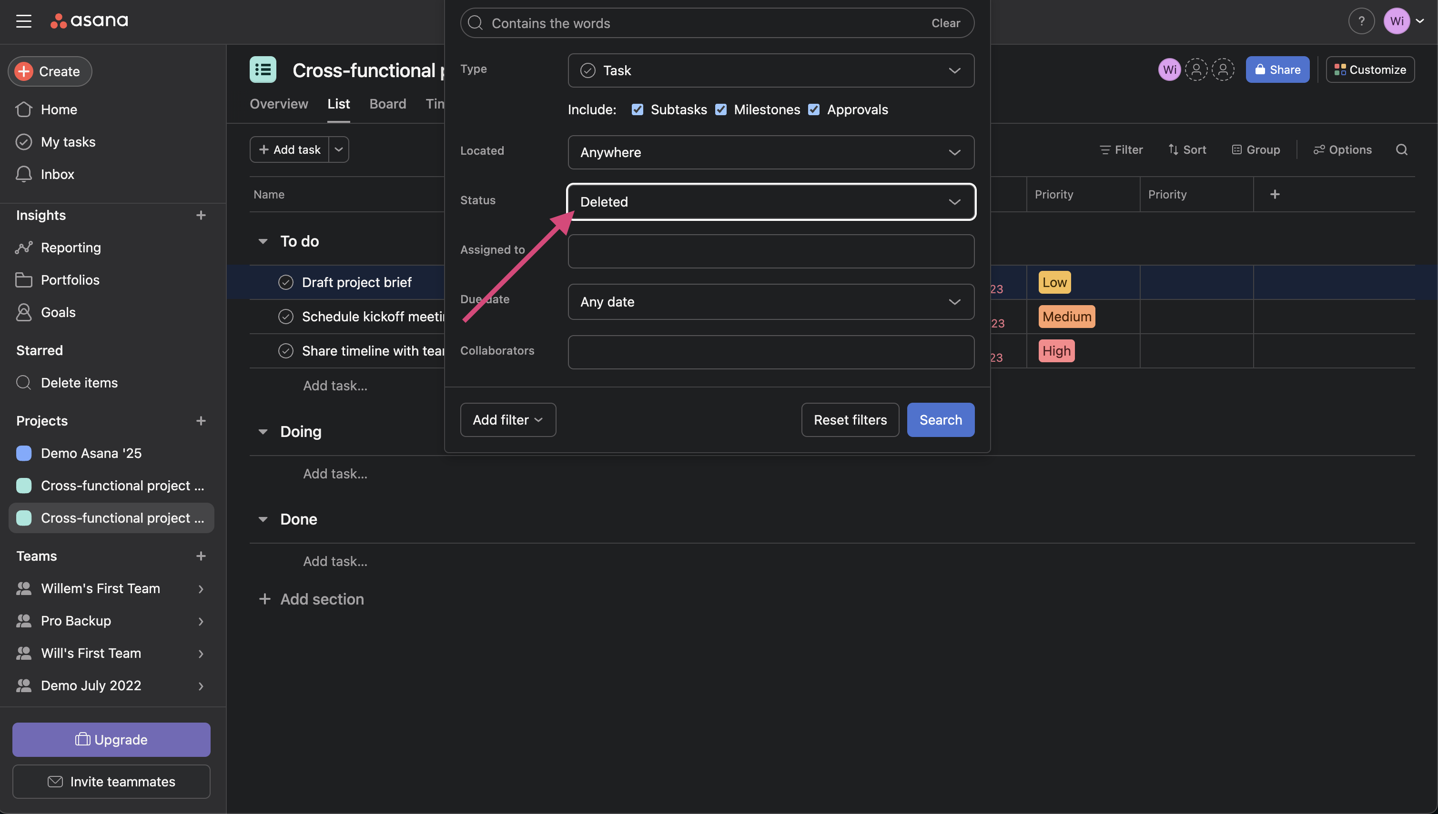Switch to the Board tab
The height and width of the screenshot is (814, 1438).
click(x=387, y=104)
